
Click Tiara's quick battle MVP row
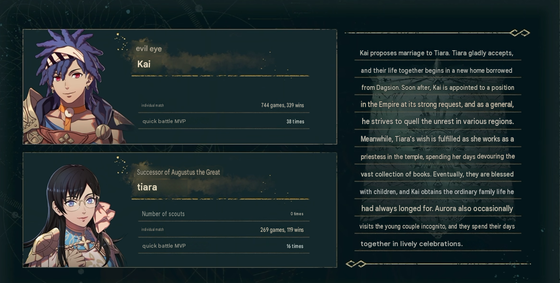click(224, 246)
